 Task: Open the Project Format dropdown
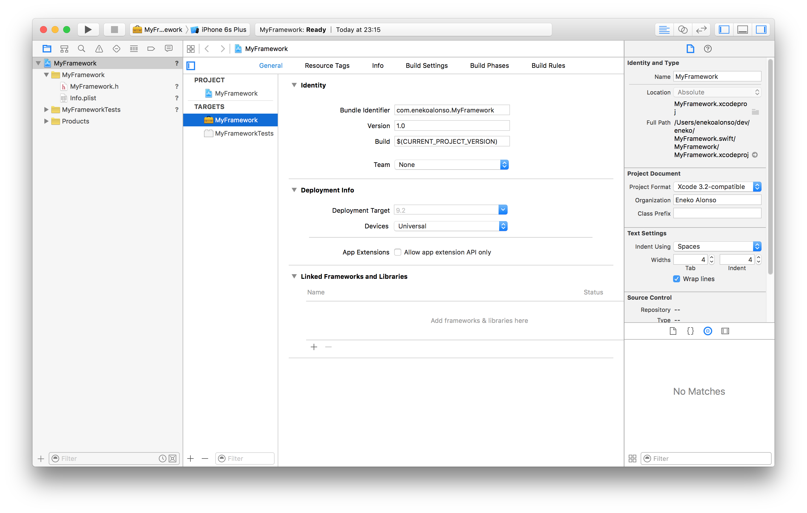pos(717,187)
